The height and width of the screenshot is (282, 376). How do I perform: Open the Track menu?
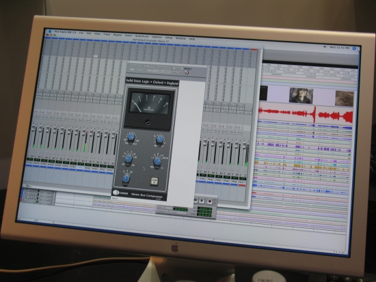coord(107,34)
